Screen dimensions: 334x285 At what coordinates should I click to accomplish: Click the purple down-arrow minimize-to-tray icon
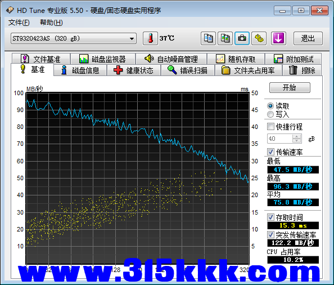click(278, 38)
